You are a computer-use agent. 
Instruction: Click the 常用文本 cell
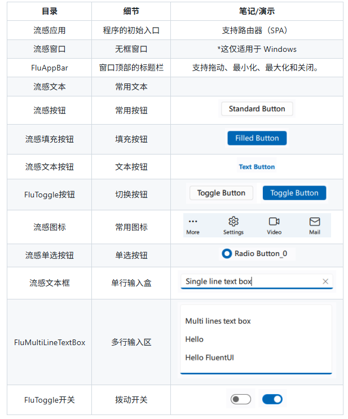point(131,87)
